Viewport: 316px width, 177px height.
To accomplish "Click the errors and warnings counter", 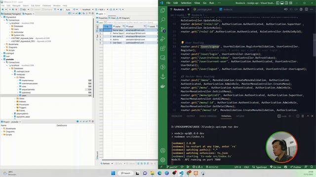I will coord(197,167).
